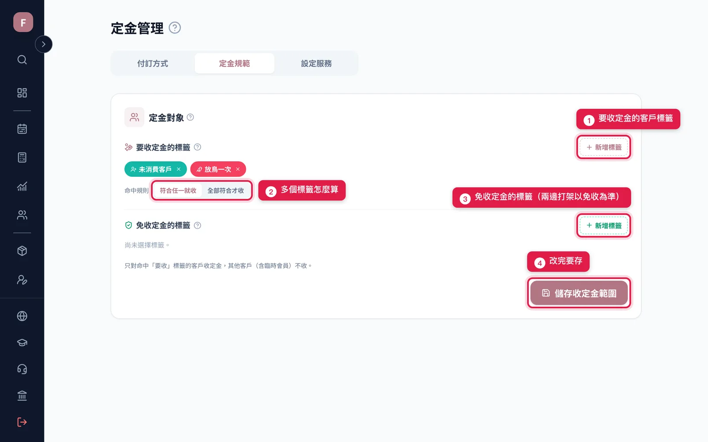
Task: Open the staff user-edit icon in the sidebar
Action: click(22, 280)
